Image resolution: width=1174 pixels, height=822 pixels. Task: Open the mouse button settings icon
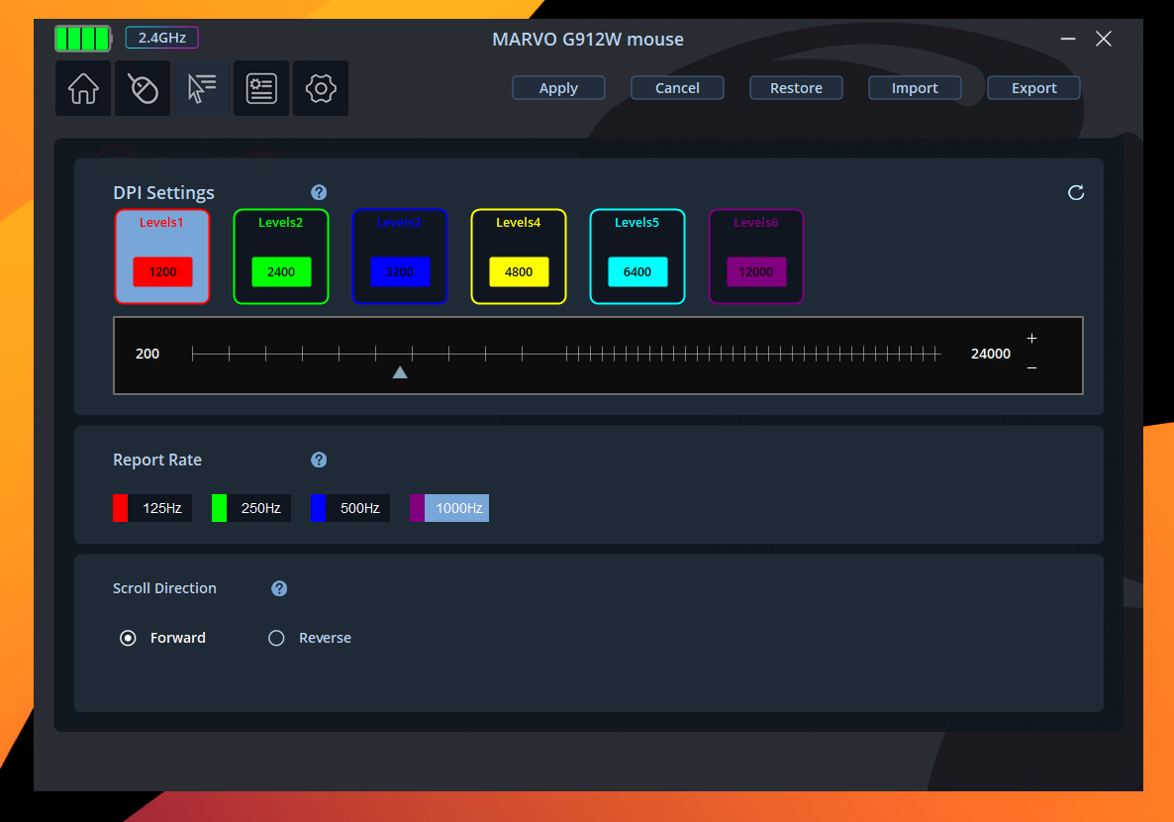click(x=143, y=88)
